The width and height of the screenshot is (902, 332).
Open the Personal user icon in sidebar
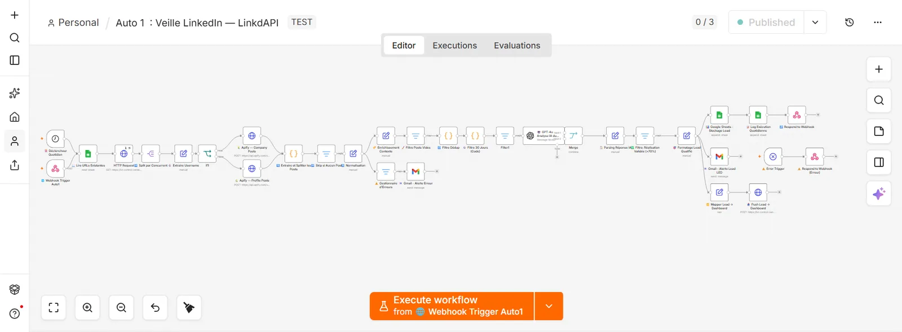click(x=15, y=141)
